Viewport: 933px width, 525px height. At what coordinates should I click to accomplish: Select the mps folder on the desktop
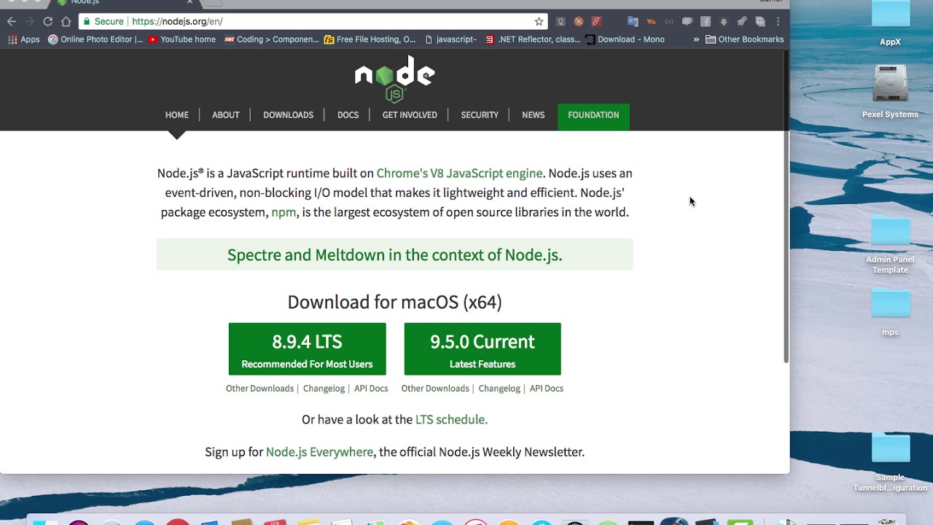tap(890, 312)
